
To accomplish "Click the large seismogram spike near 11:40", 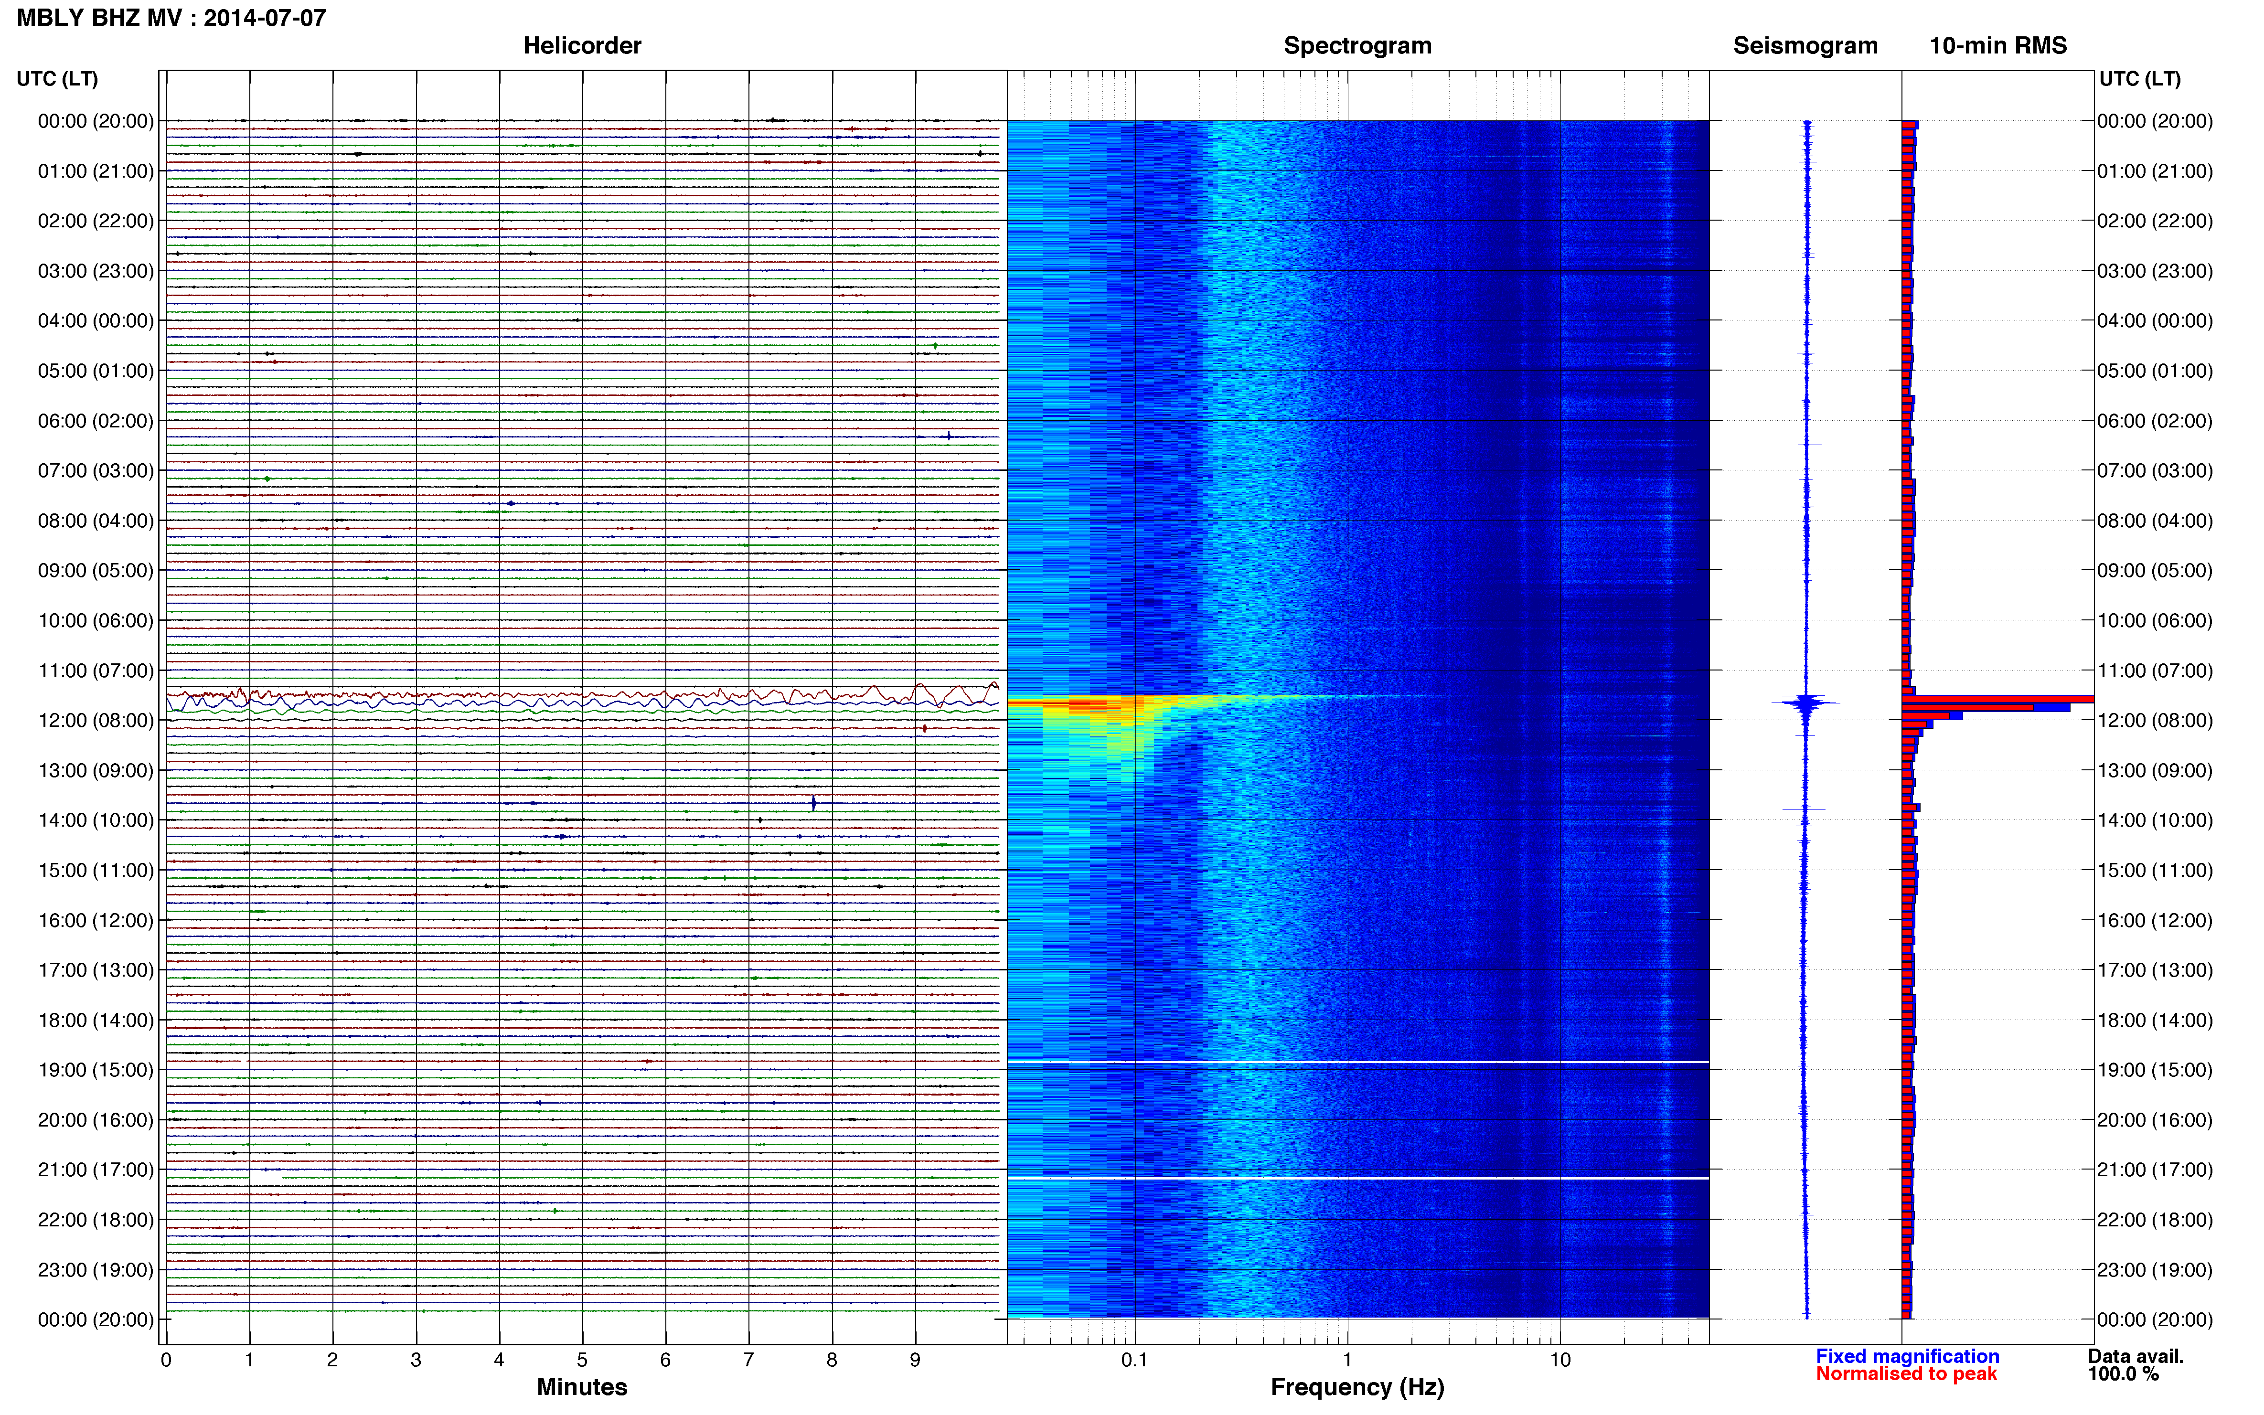I will tap(1806, 703).
